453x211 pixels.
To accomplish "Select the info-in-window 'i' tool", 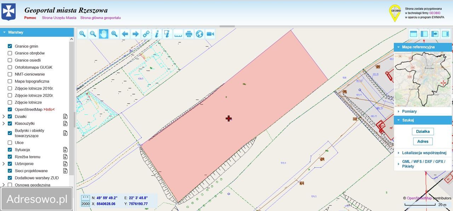I will pos(167,34).
